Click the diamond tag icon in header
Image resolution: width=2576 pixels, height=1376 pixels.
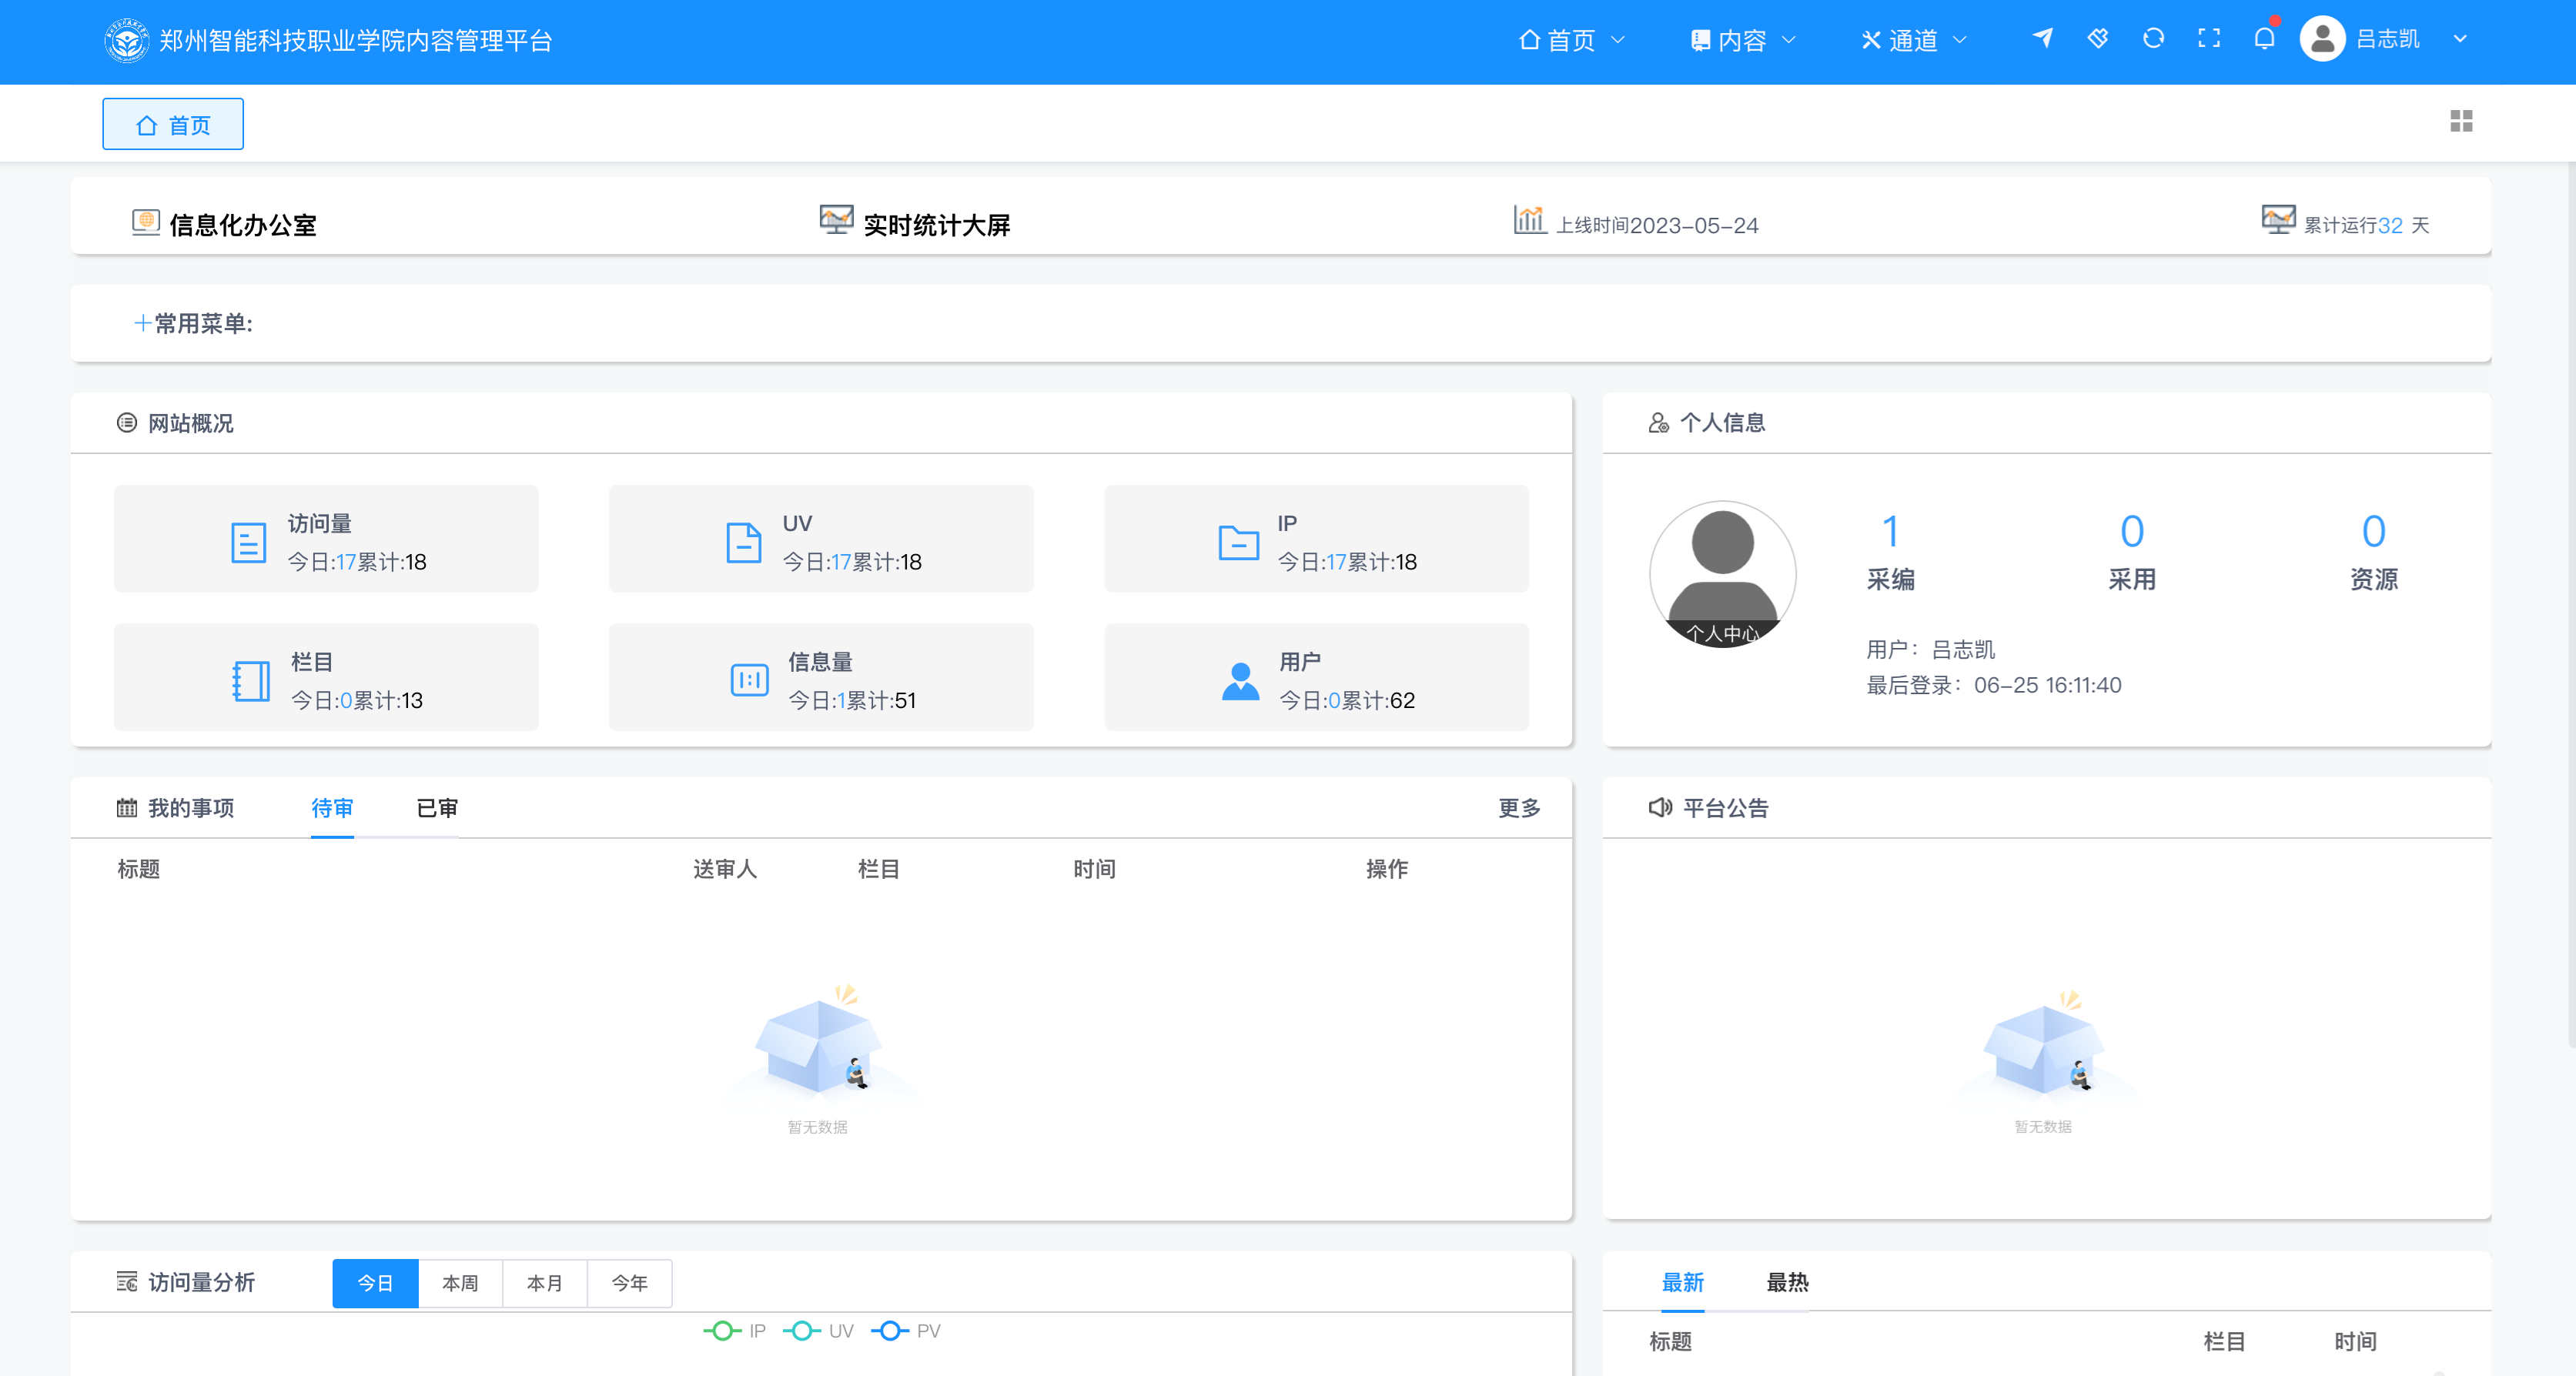click(x=2098, y=39)
